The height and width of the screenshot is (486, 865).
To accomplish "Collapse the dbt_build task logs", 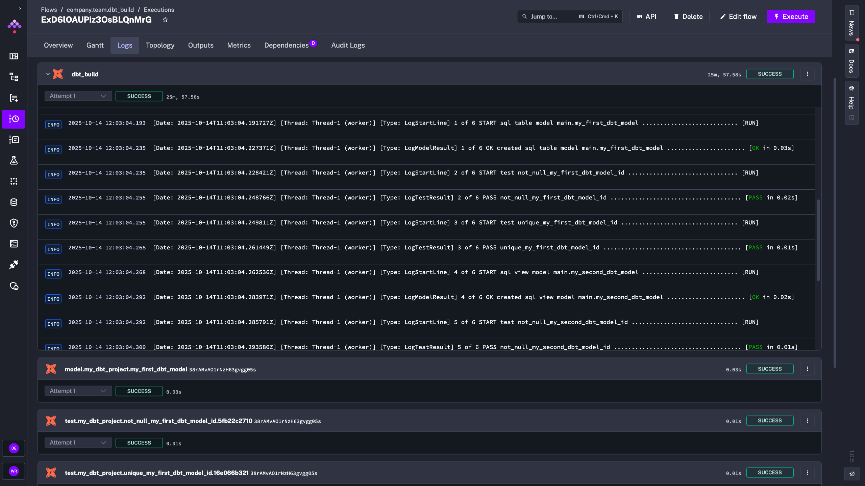I will click(48, 74).
